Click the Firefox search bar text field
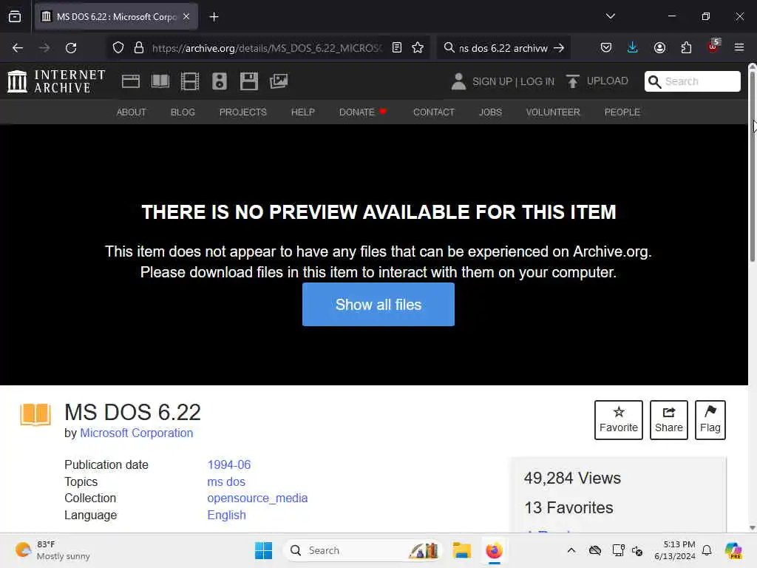This screenshot has width=757, height=568. point(503,48)
